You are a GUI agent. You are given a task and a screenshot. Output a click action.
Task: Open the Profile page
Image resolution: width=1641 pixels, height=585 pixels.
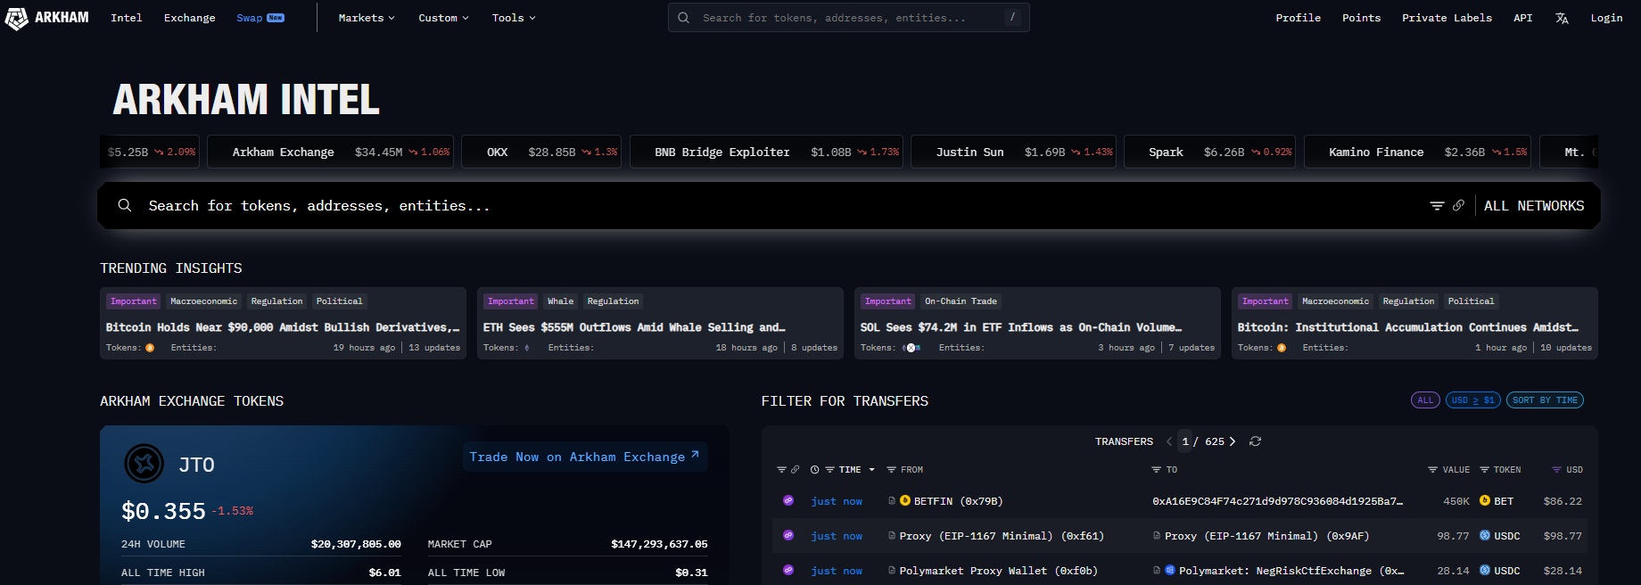(x=1298, y=18)
